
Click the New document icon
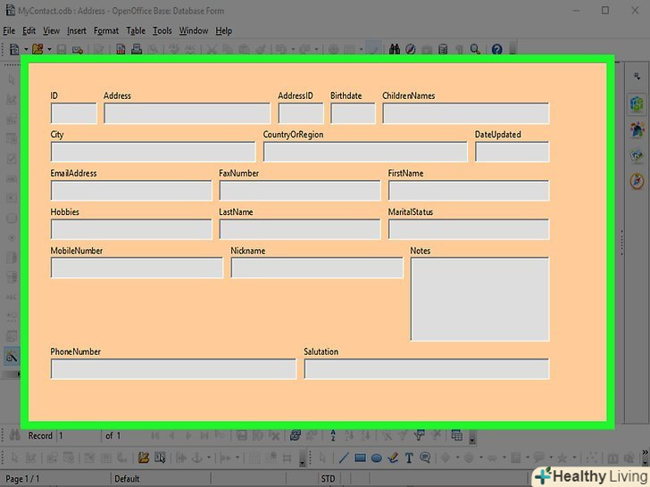(14, 49)
